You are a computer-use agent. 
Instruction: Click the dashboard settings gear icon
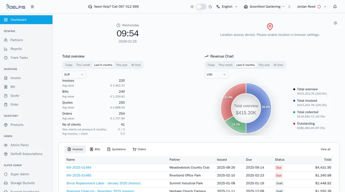coord(335,23)
